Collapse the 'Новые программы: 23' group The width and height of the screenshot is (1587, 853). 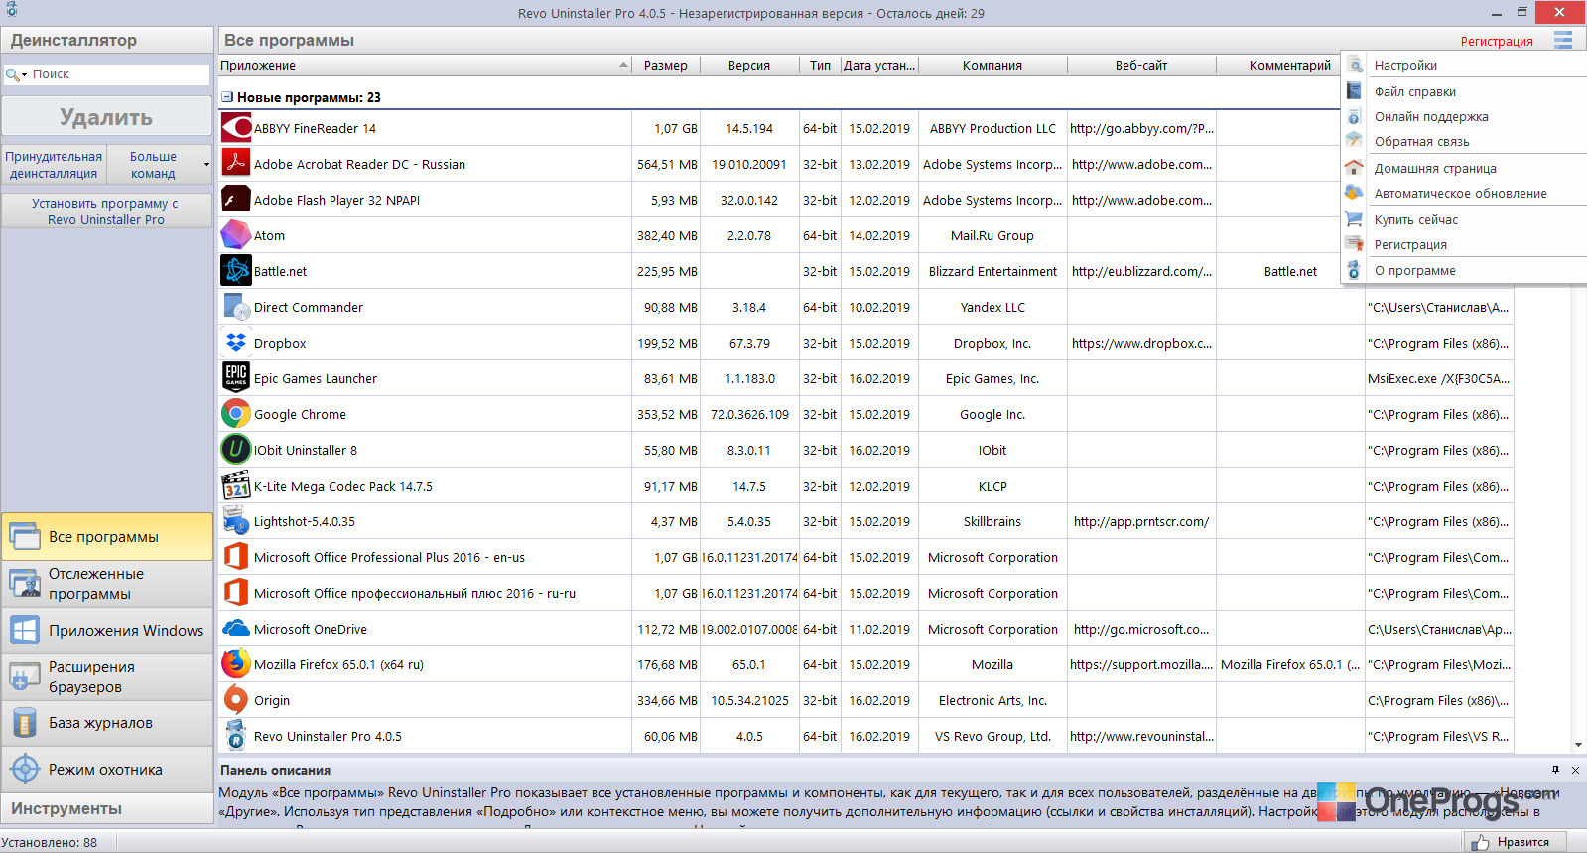(x=227, y=97)
